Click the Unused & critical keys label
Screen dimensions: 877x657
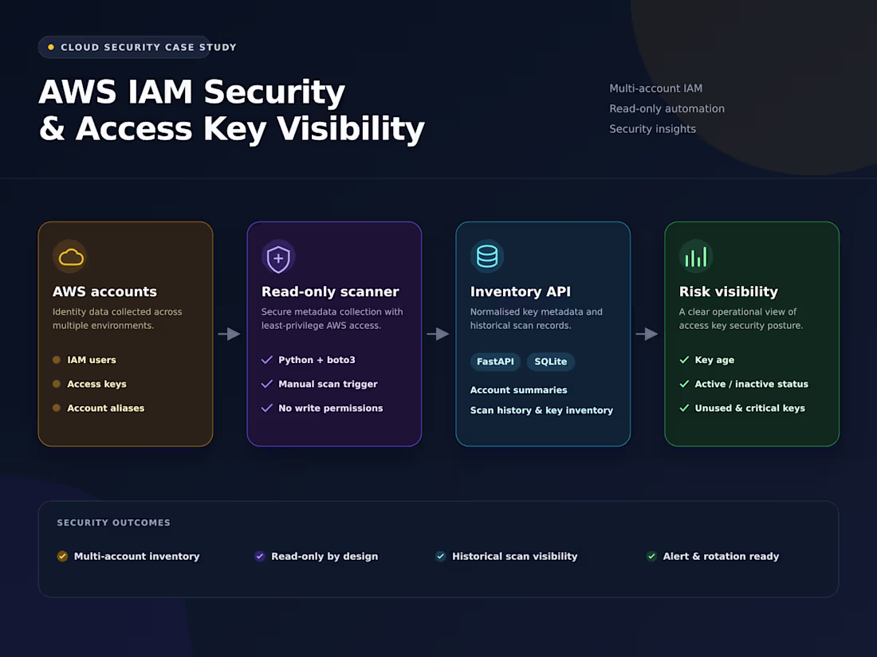[x=749, y=408]
